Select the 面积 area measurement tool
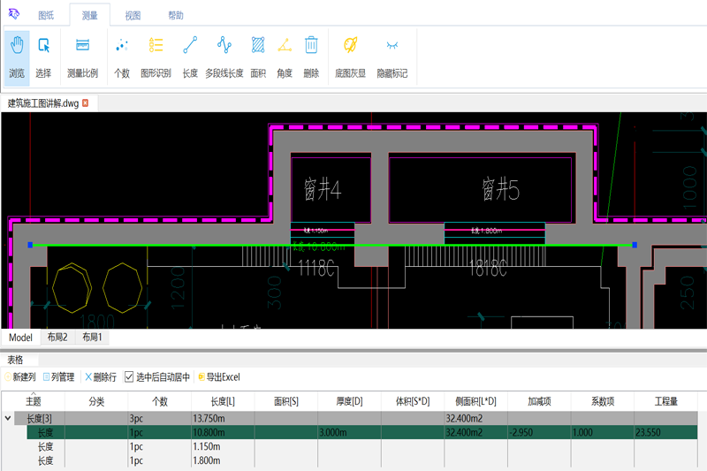Screen dimensions: 707x471 click(x=258, y=56)
